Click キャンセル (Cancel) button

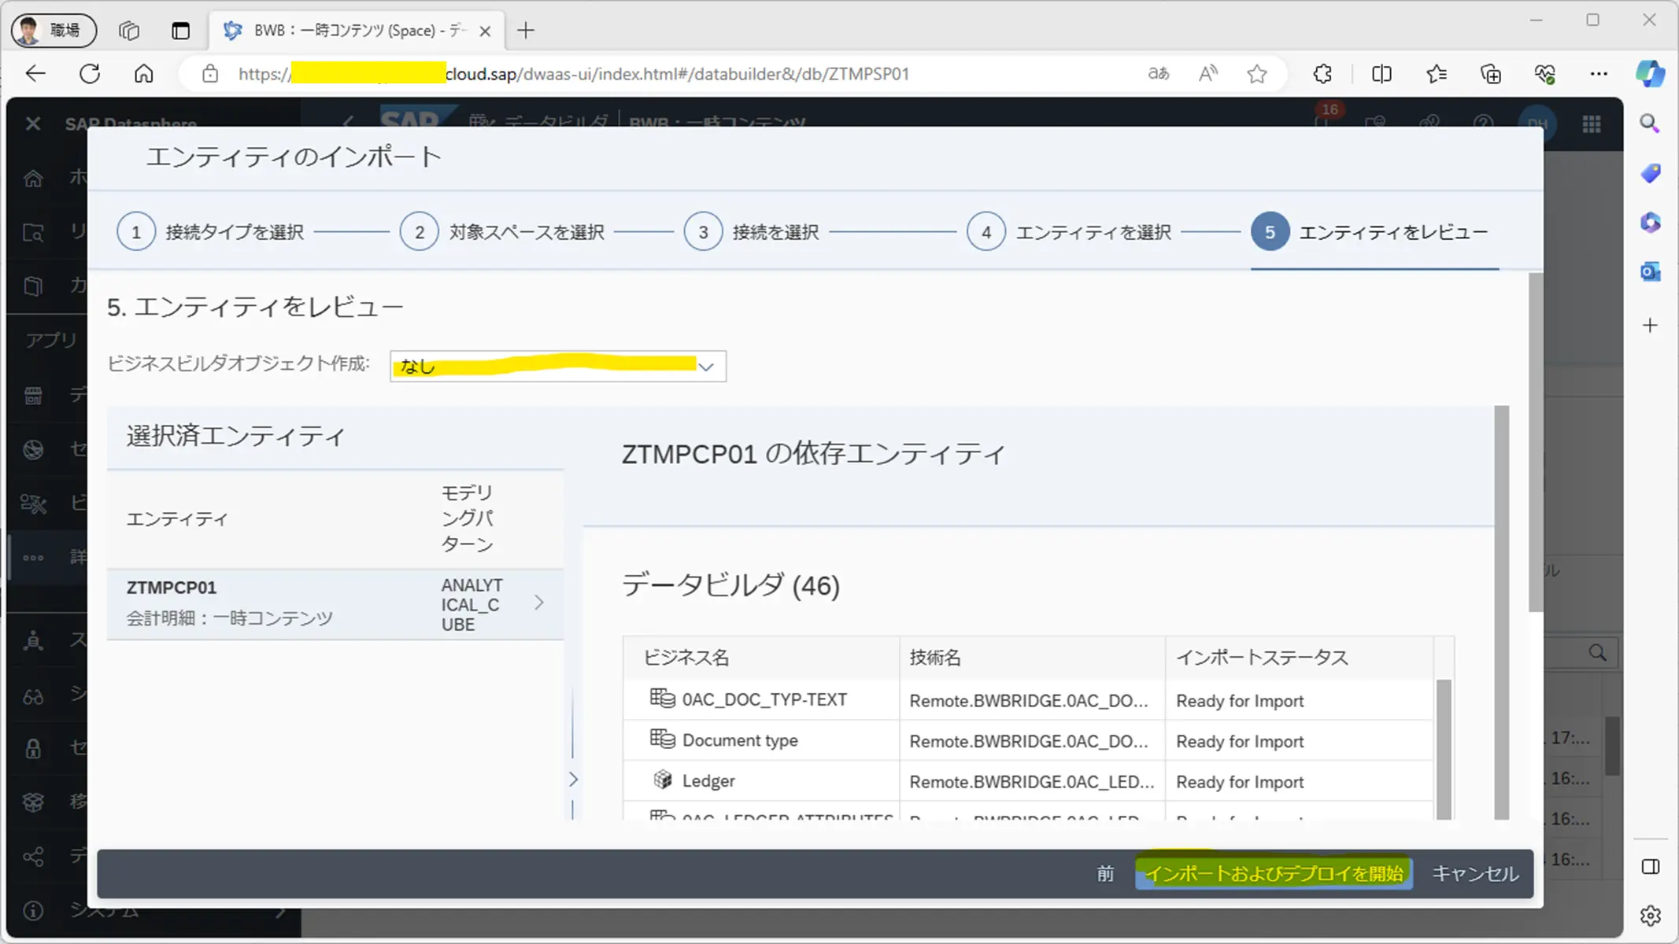click(x=1475, y=874)
